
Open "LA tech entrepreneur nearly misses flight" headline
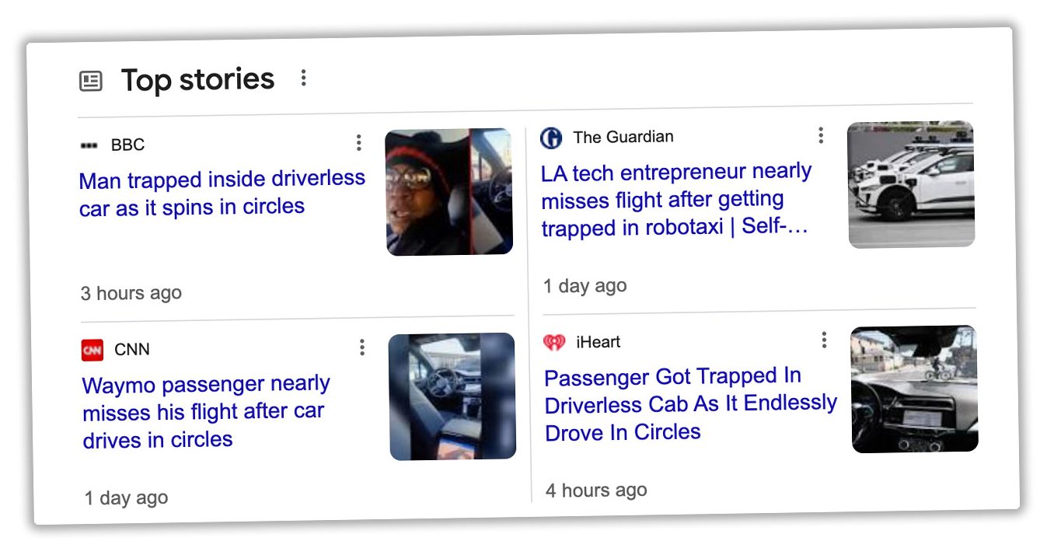pyautogui.click(x=677, y=200)
